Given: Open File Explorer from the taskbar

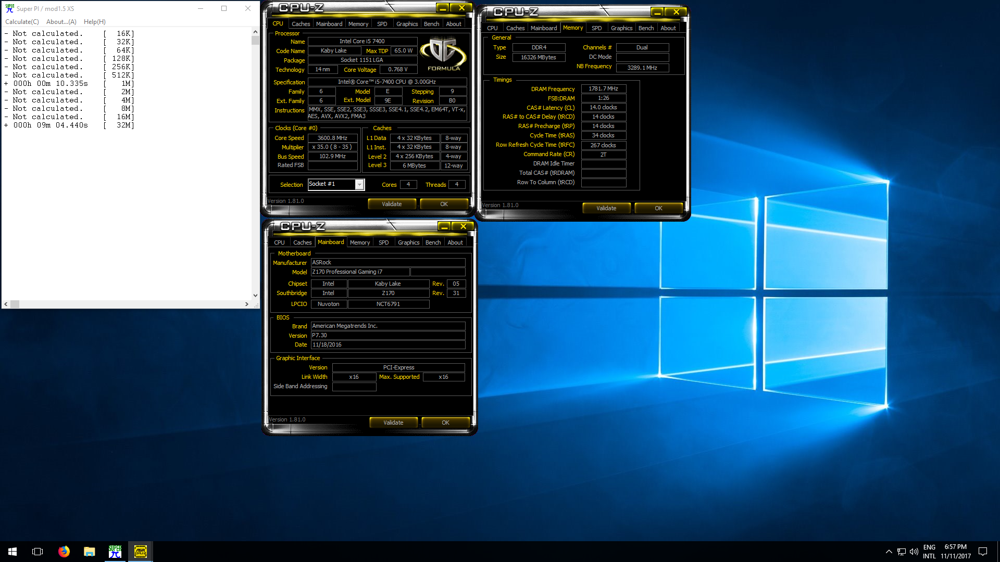Looking at the screenshot, I should [x=89, y=552].
